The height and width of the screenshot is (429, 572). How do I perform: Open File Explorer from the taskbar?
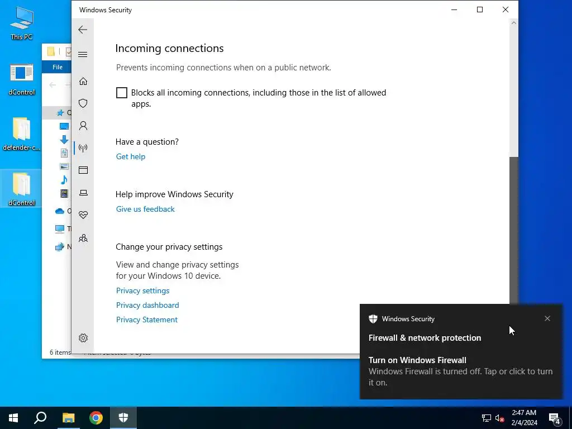pyautogui.click(x=68, y=418)
